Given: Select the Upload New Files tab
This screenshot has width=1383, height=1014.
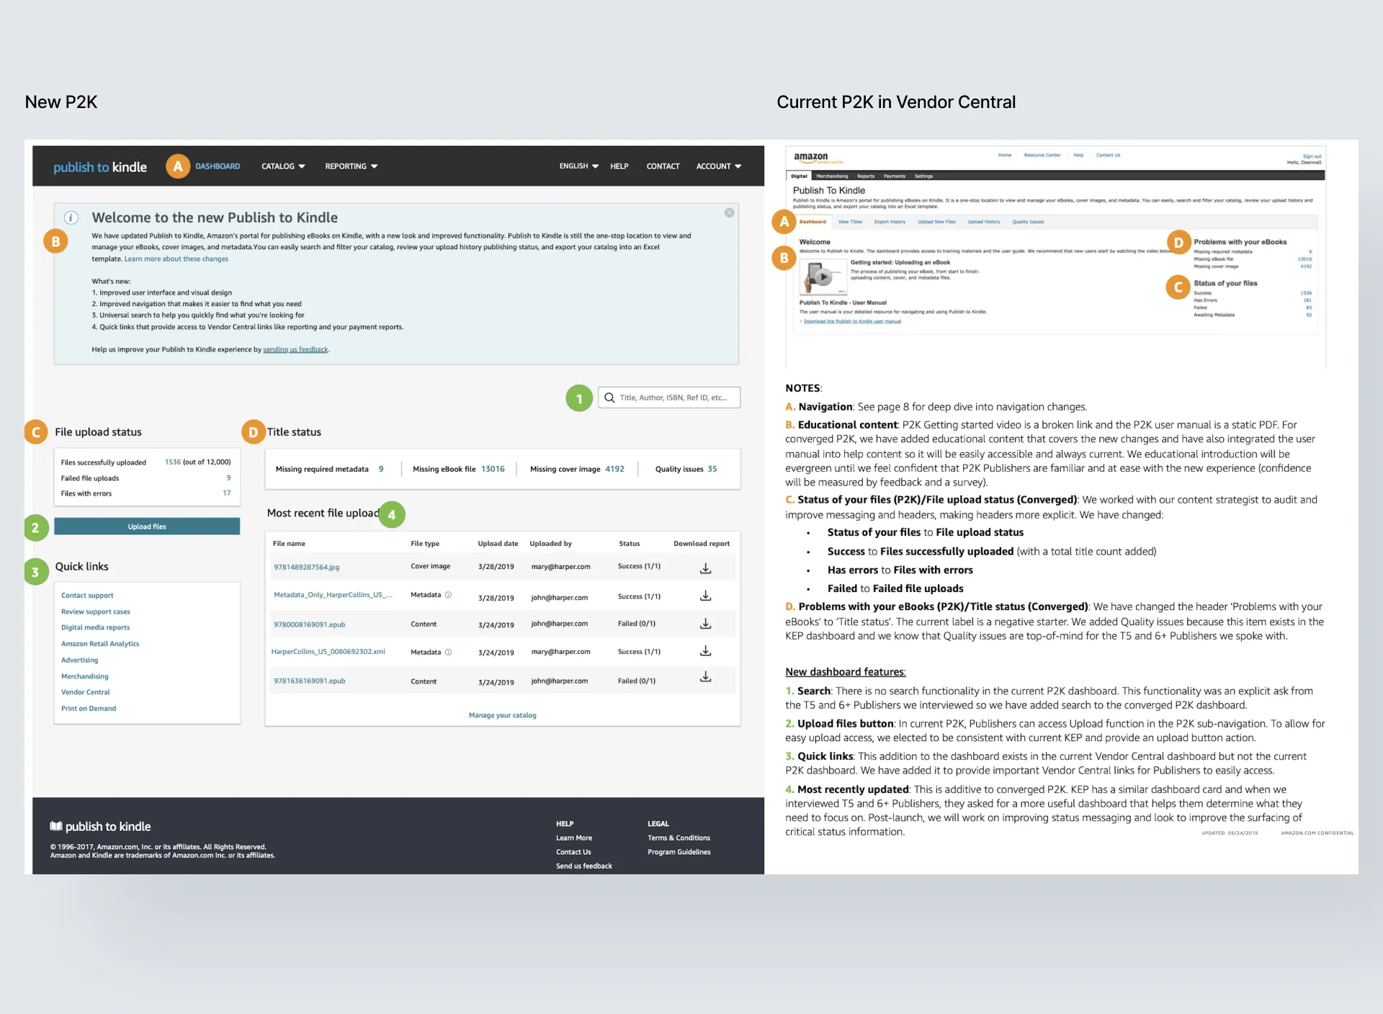Looking at the screenshot, I should pos(936,222).
